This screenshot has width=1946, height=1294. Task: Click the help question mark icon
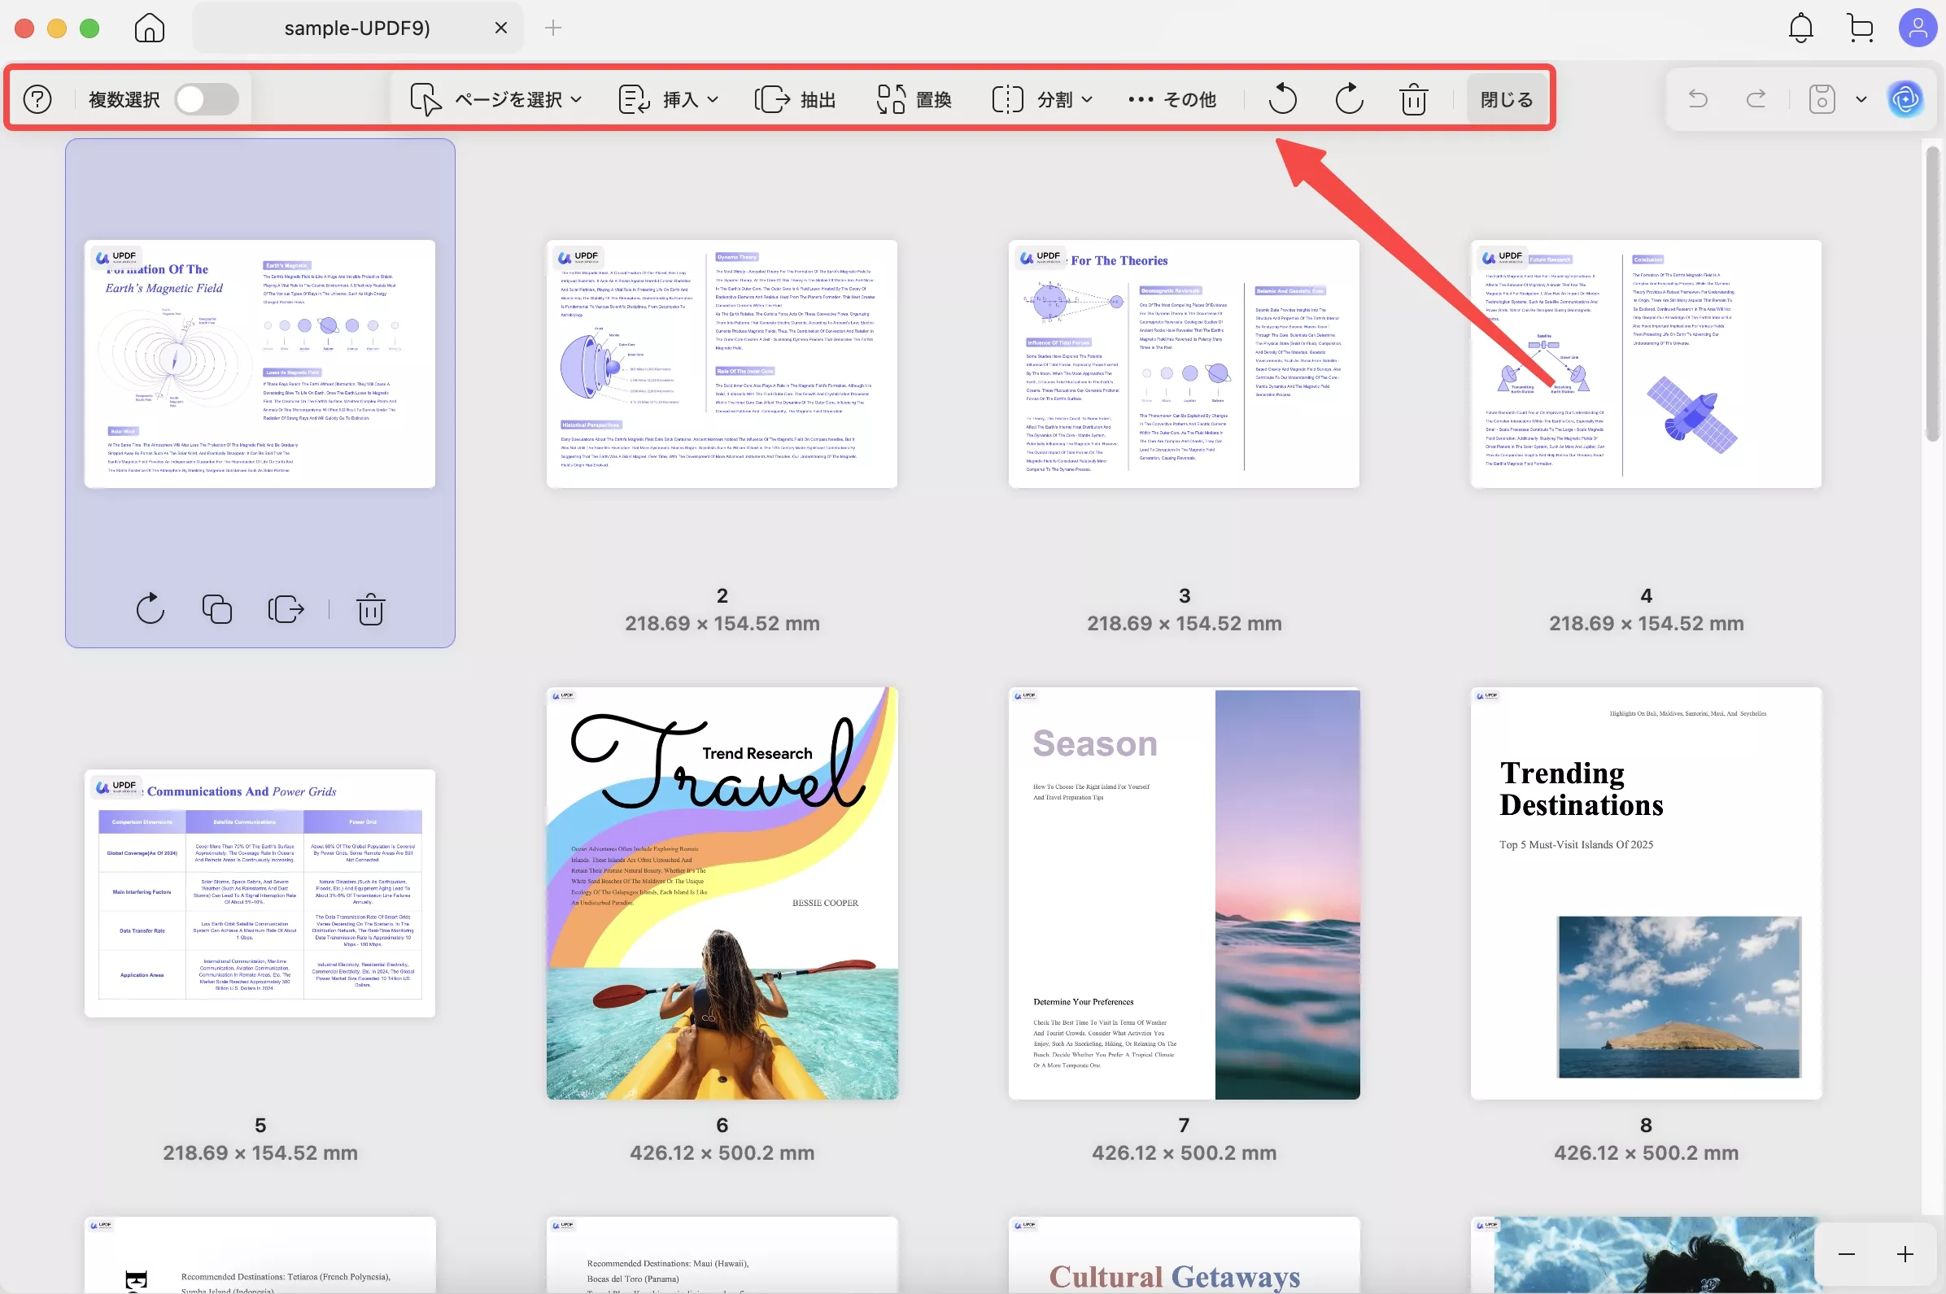(x=37, y=100)
